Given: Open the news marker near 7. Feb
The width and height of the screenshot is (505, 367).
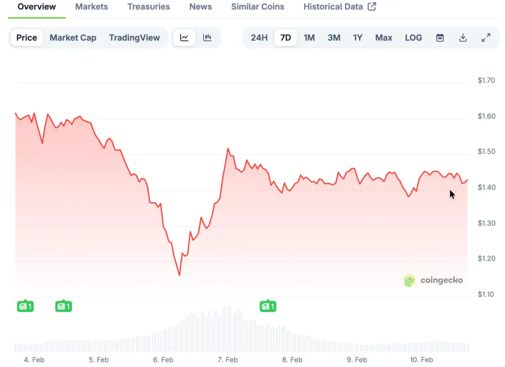Looking at the screenshot, I should point(267,306).
